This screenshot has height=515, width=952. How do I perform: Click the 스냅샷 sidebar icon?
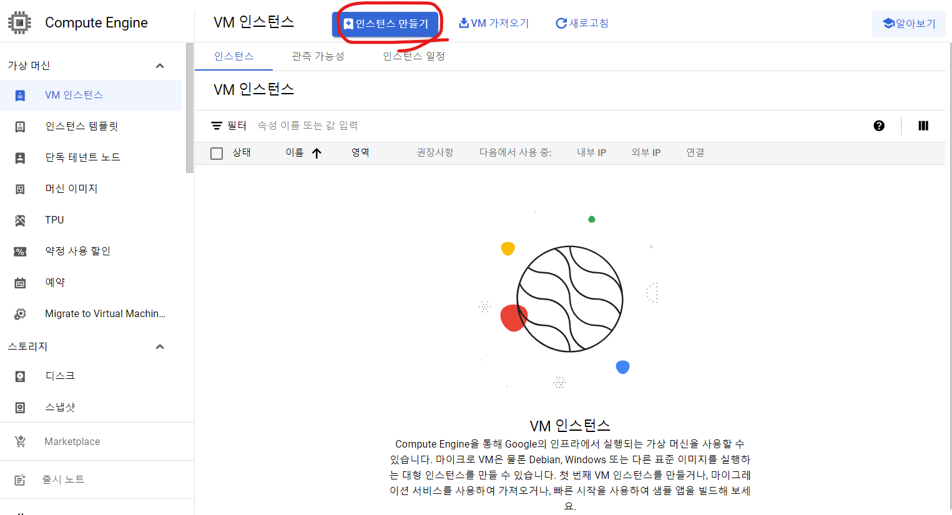pos(20,408)
